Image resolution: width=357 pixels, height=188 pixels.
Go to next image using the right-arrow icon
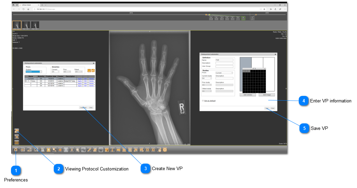click(153, 150)
